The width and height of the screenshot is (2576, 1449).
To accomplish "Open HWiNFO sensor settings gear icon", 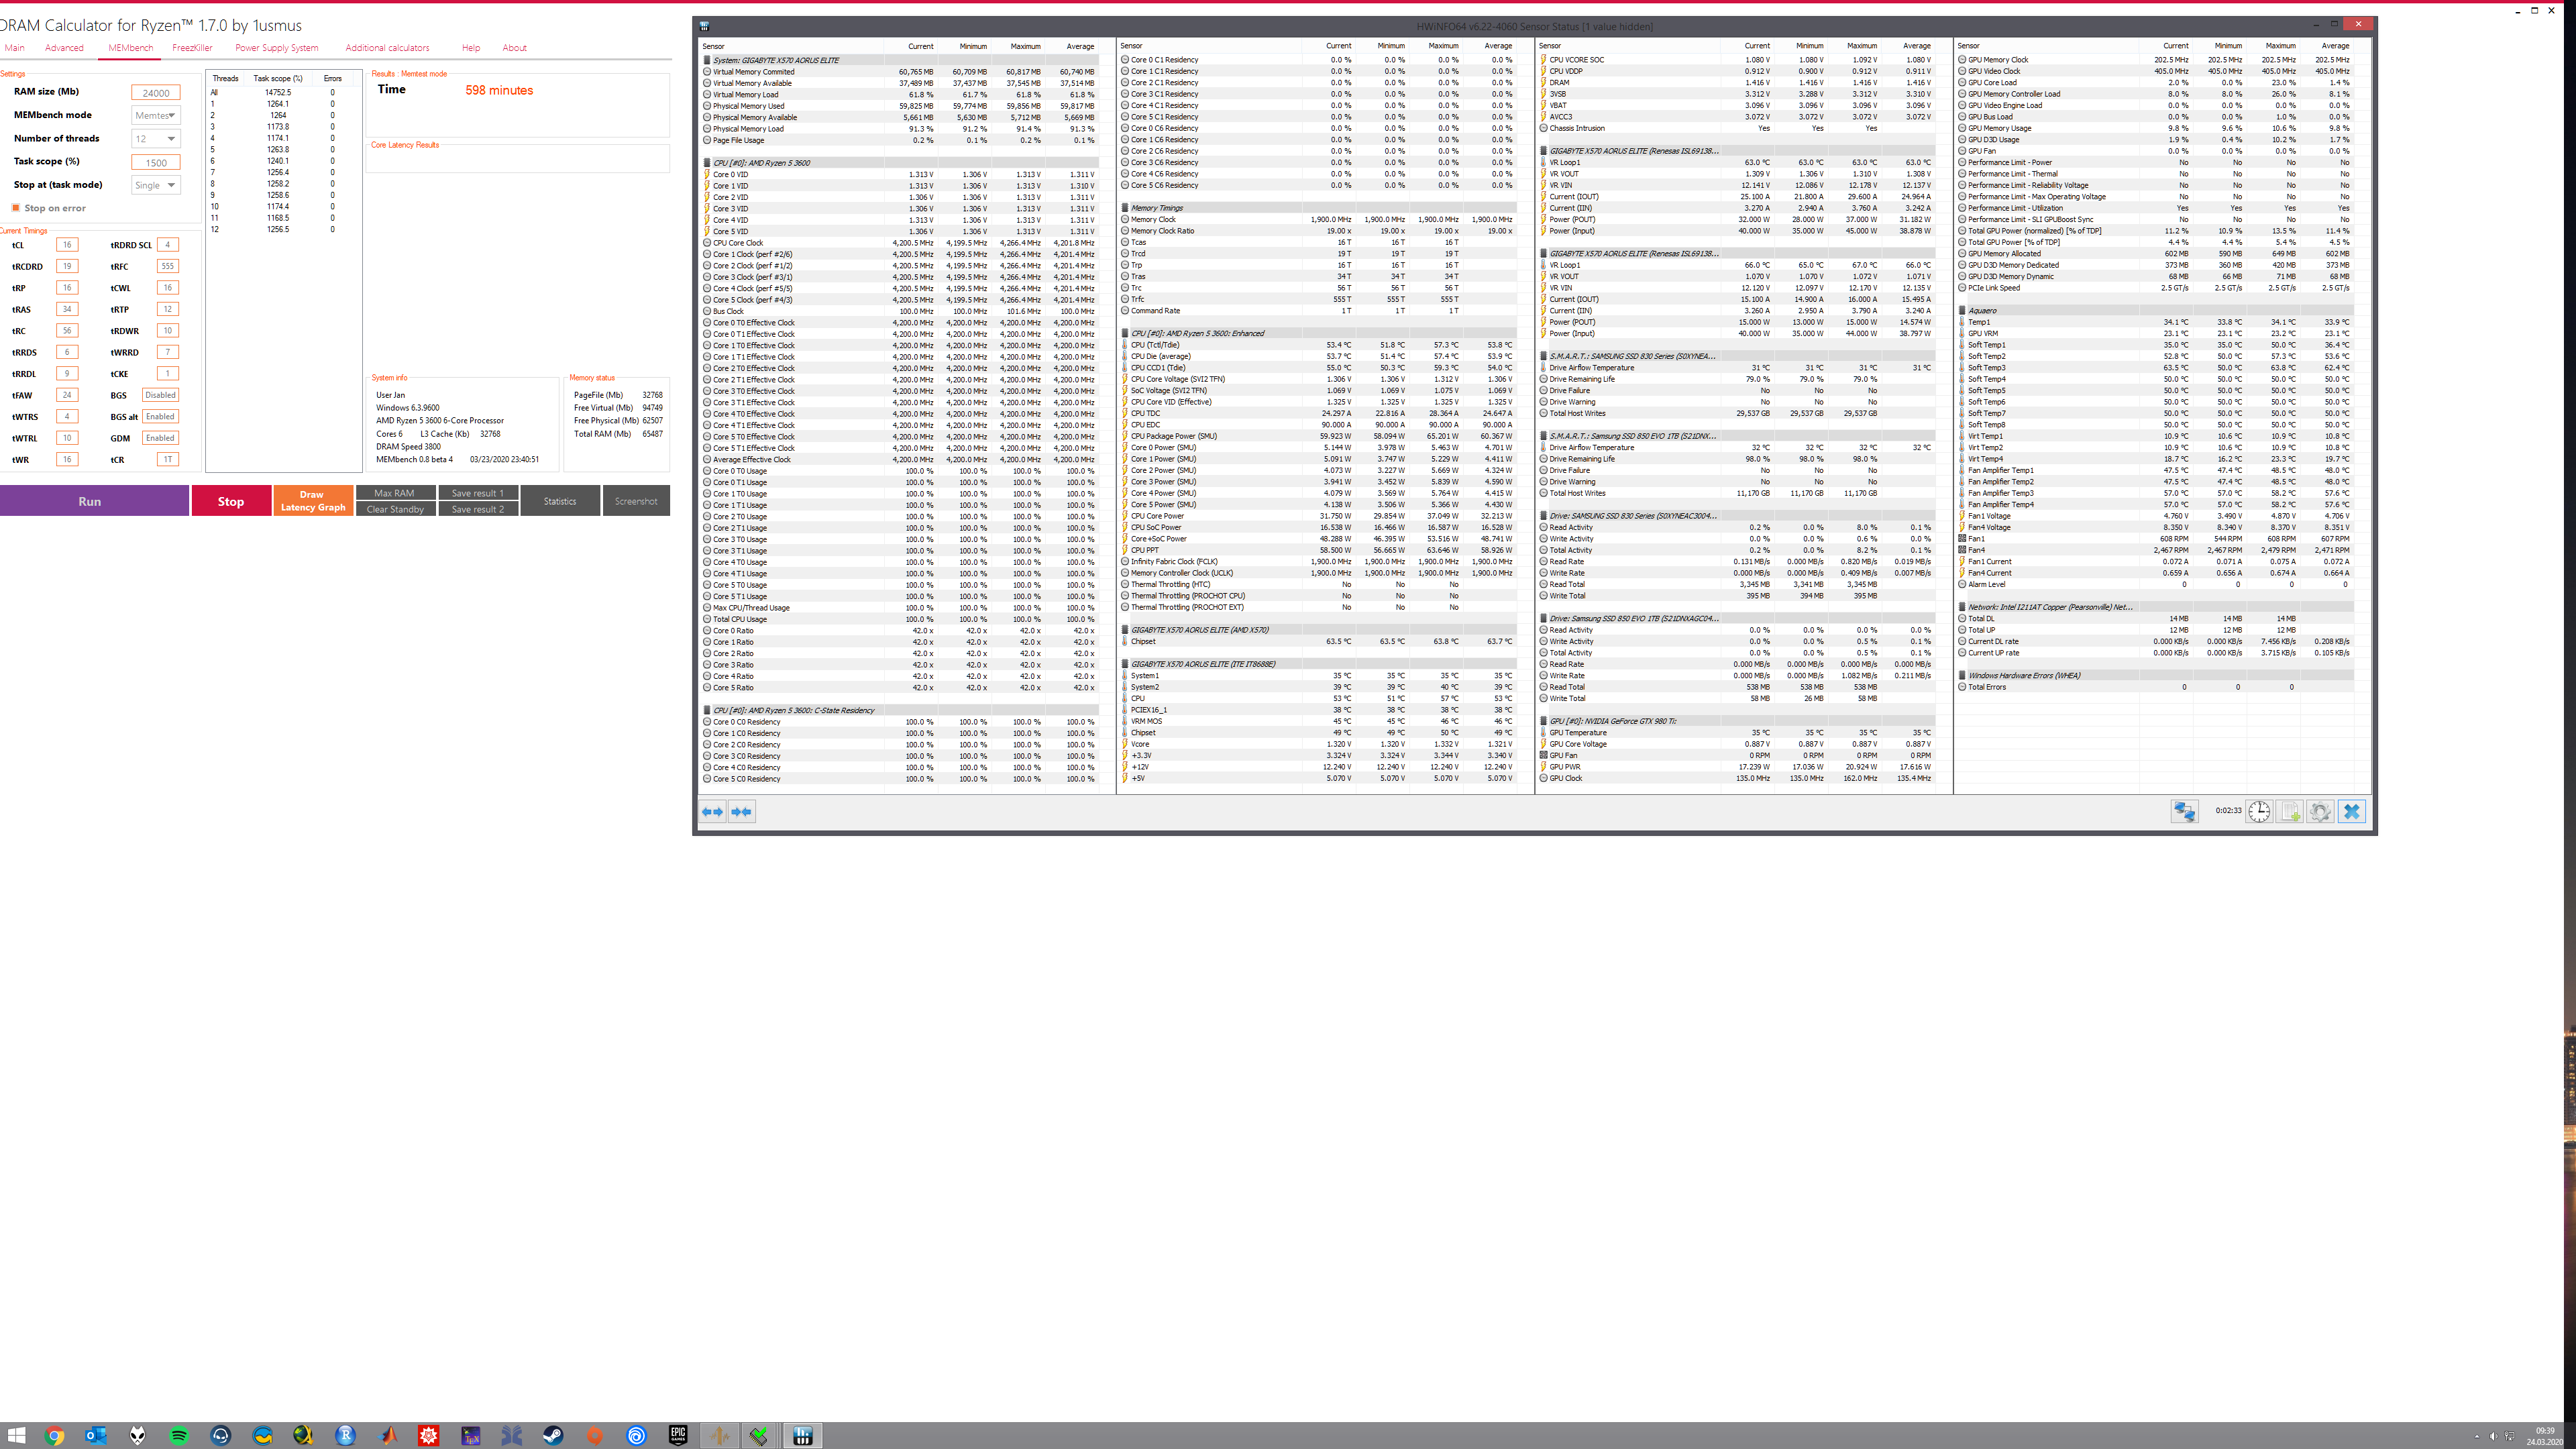I will click(x=2321, y=811).
